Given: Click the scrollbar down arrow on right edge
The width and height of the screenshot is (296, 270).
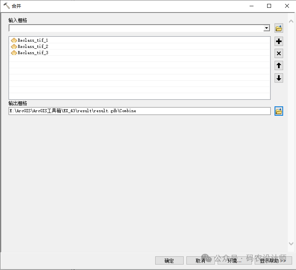Looking at the screenshot, I should tap(291, 244).
